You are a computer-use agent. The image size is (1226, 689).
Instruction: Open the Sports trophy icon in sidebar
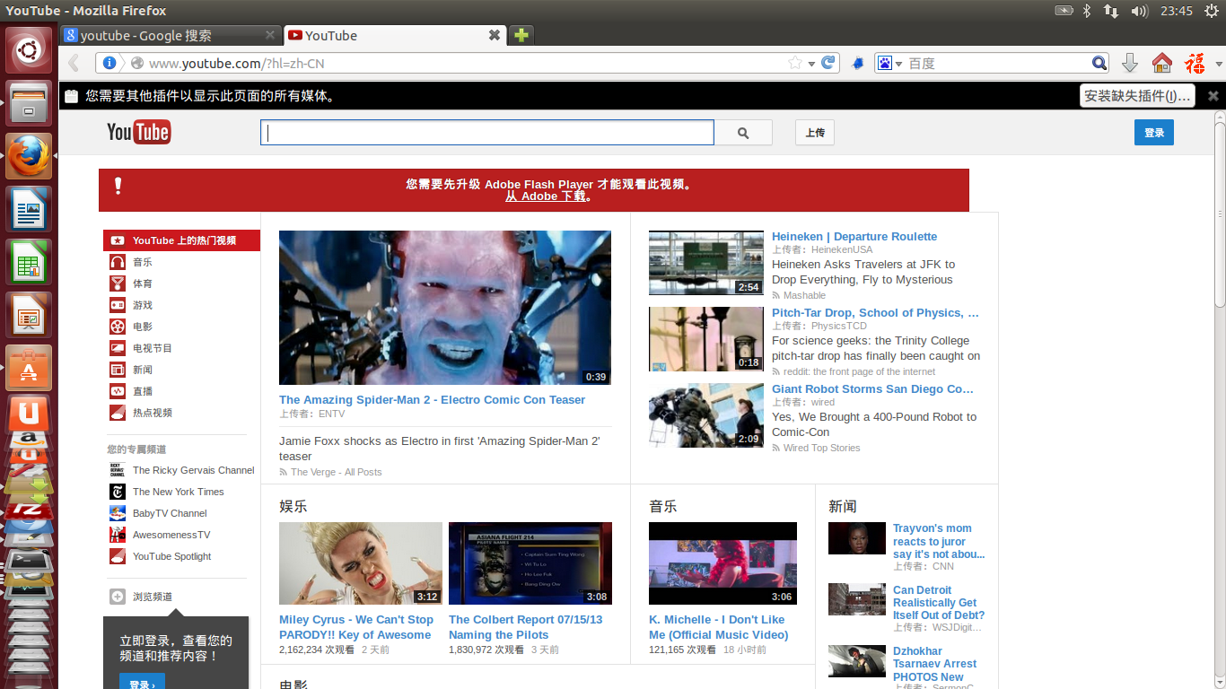(118, 283)
